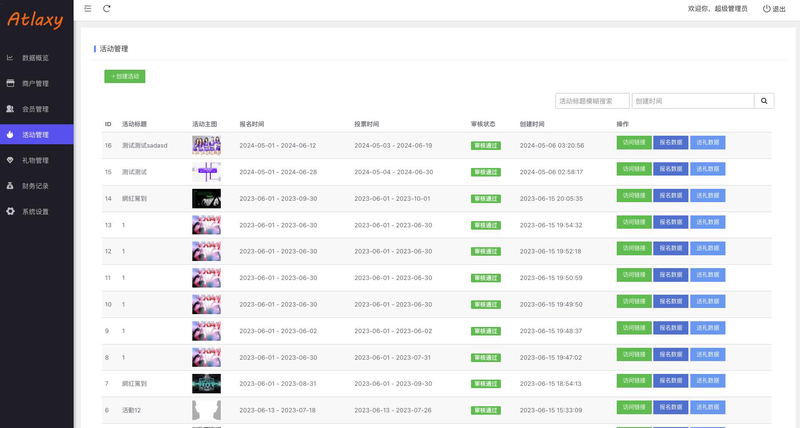Screen dimensions: 800x428
Task: Open 财务记录 in the sidebar
Action: pos(35,186)
